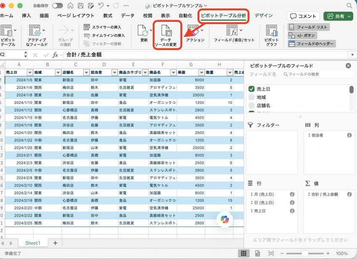
Task: Open the 描画 ribbon tab
Action: point(44,16)
